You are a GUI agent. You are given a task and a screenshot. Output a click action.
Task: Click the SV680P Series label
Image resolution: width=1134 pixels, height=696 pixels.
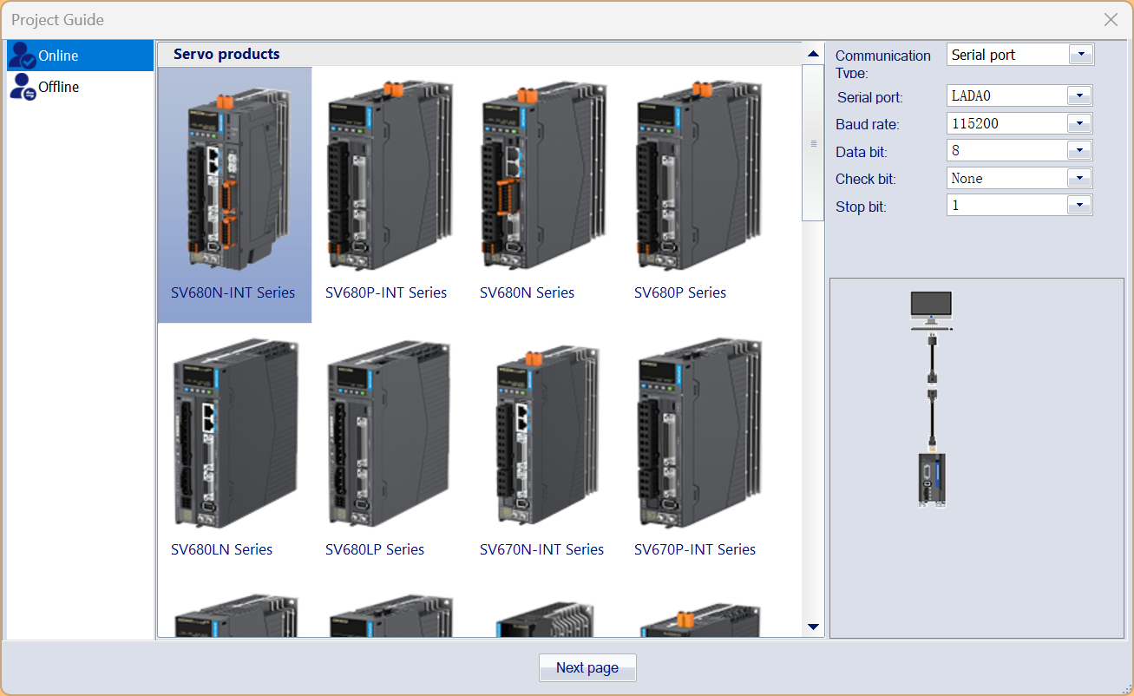(x=680, y=292)
